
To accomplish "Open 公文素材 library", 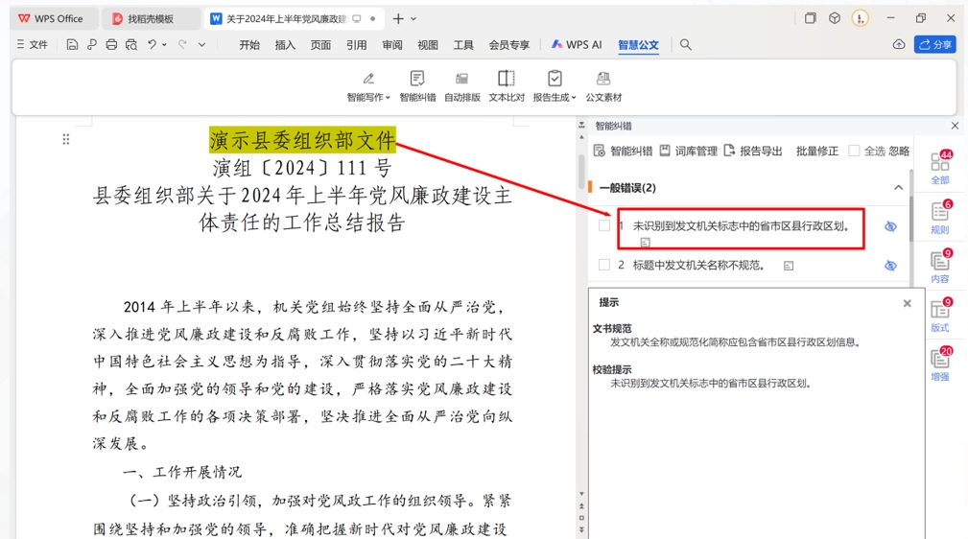I will tap(603, 86).
